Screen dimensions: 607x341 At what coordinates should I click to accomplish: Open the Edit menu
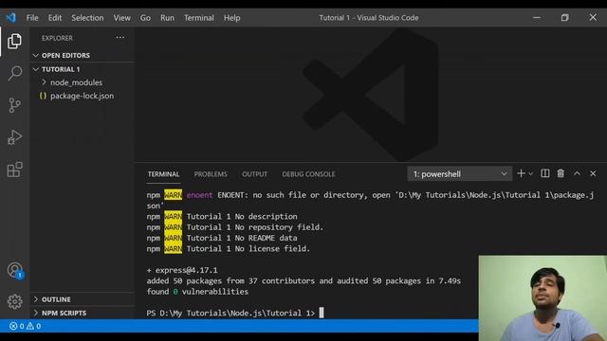[55, 18]
